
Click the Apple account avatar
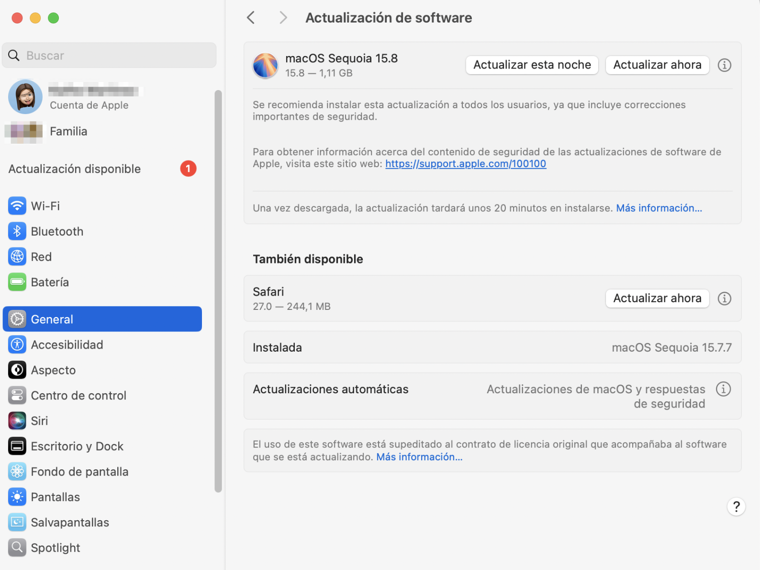point(25,97)
